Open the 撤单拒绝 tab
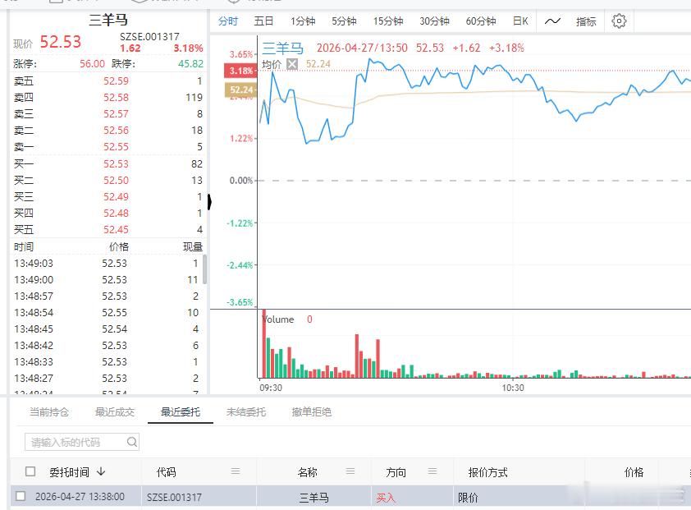Viewport: 691px width, 510px height. point(312,412)
